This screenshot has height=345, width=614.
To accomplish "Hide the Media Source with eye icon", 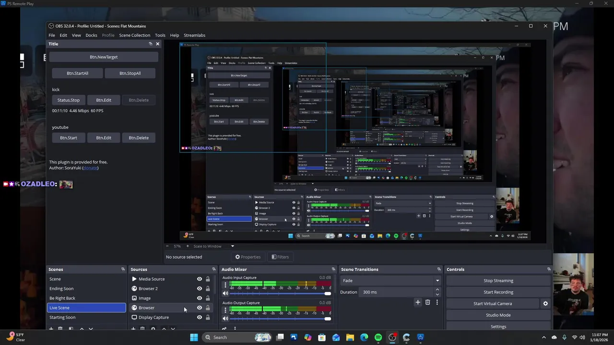I will tap(200, 279).
